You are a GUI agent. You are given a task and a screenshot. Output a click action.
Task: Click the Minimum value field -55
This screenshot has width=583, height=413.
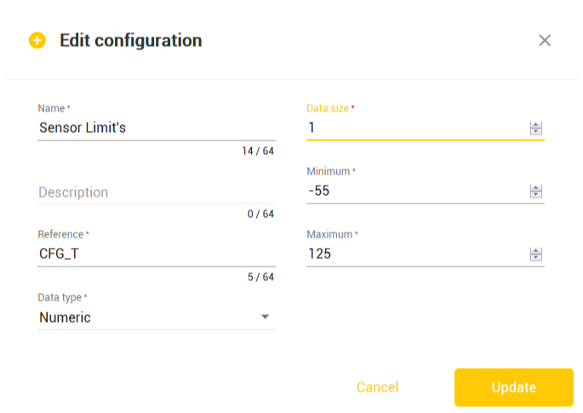pos(417,191)
